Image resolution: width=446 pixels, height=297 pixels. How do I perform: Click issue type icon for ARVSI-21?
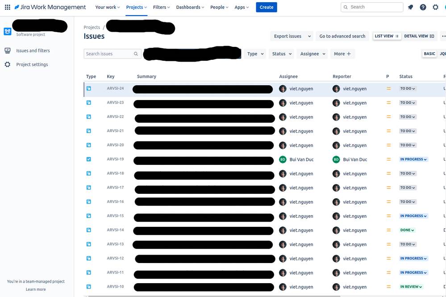pos(89,131)
